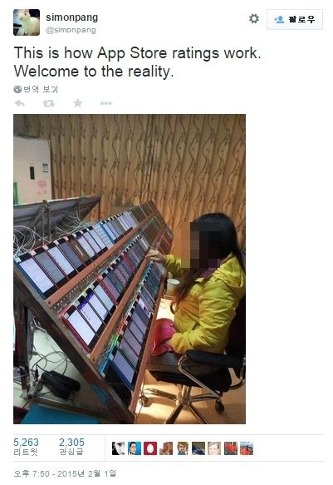Click the fifth liker avatar with glasses
This screenshot has width=333, height=485.
(x=183, y=448)
